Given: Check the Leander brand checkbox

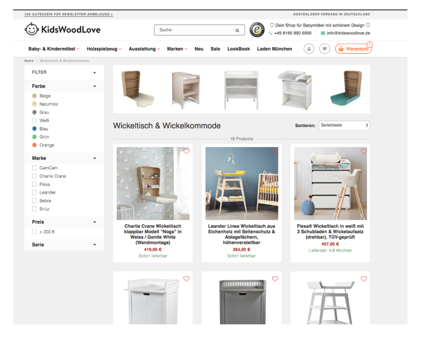Looking at the screenshot, I should (x=34, y=192).
